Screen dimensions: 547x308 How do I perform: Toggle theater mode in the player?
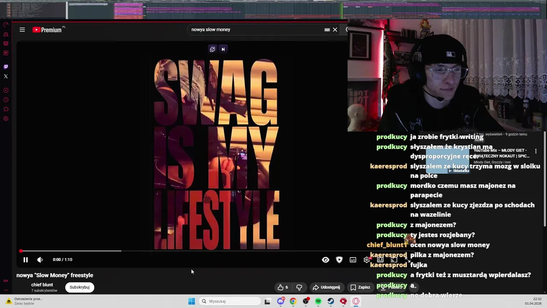point(380,260)
